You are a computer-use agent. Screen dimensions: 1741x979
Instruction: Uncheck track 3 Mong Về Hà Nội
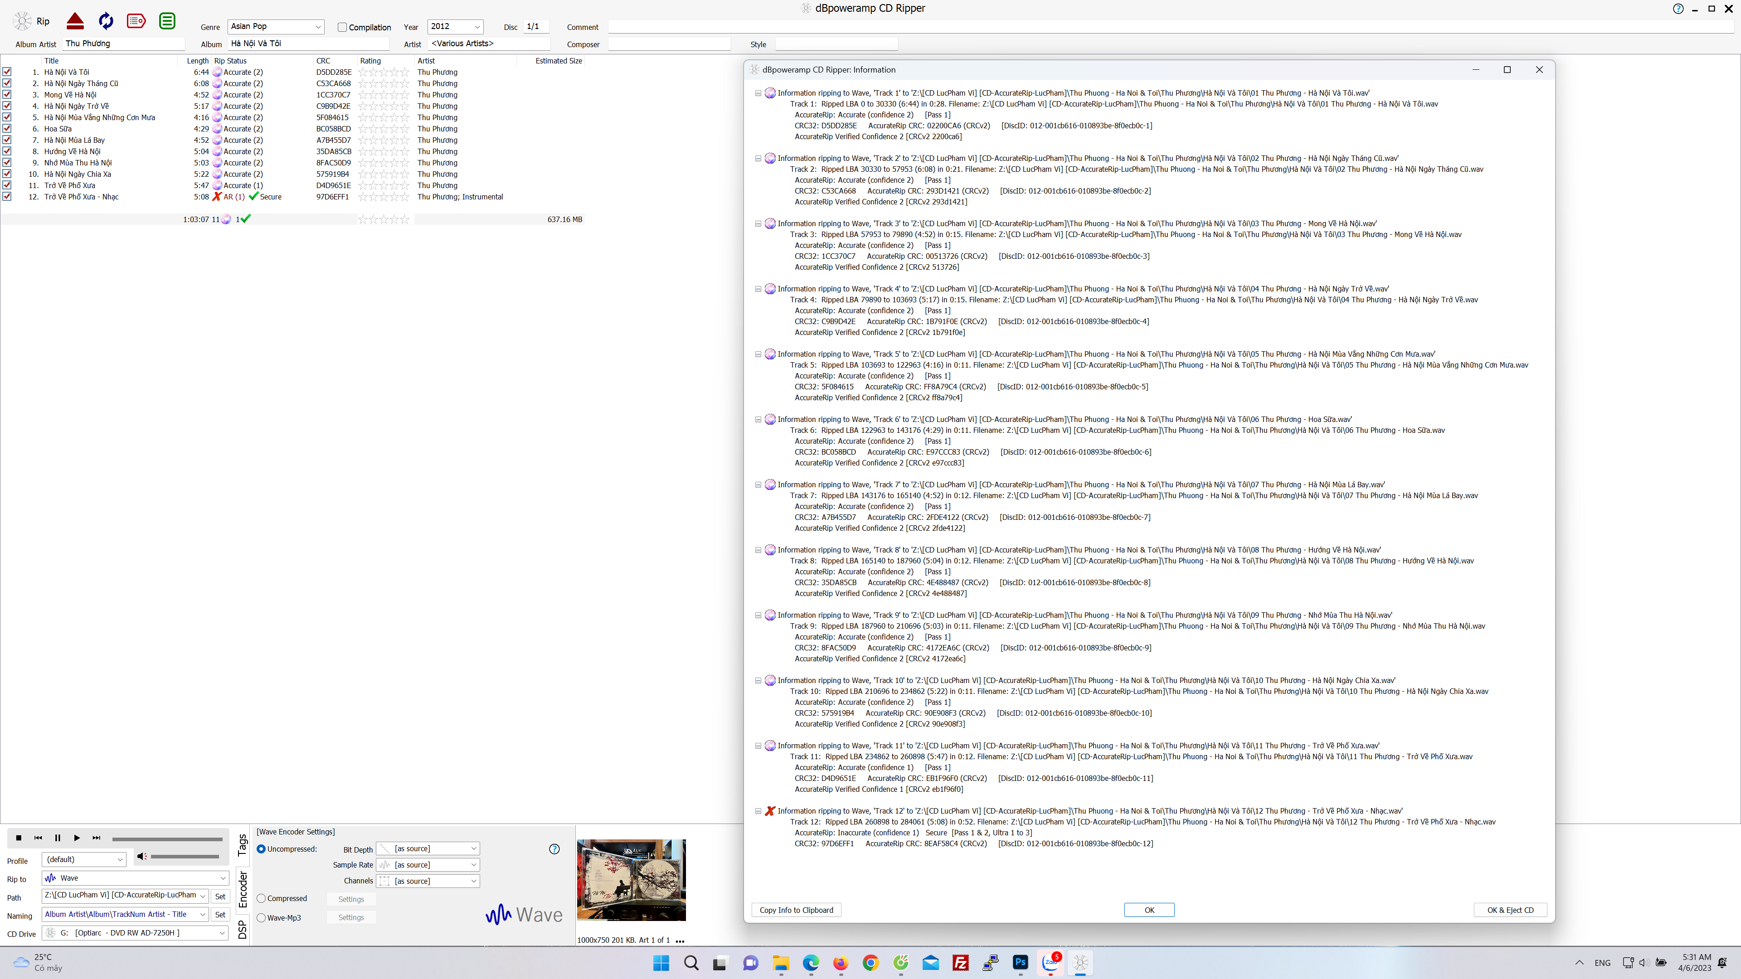coord(7,95)
